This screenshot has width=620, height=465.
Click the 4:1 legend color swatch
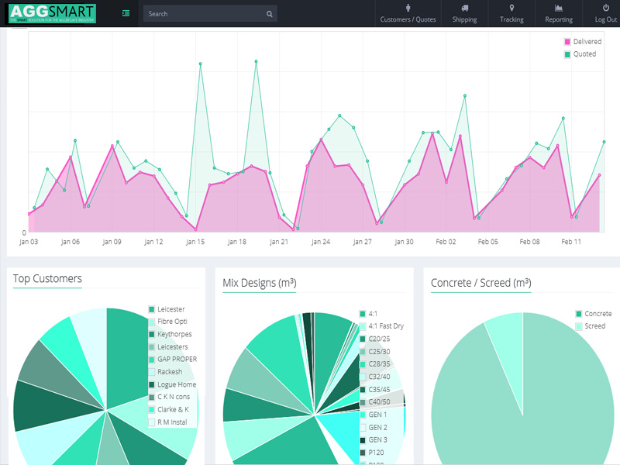(x=363, y=314)
